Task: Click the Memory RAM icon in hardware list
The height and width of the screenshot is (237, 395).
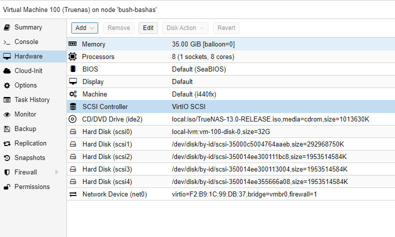Action: click(x=72, y=44)
